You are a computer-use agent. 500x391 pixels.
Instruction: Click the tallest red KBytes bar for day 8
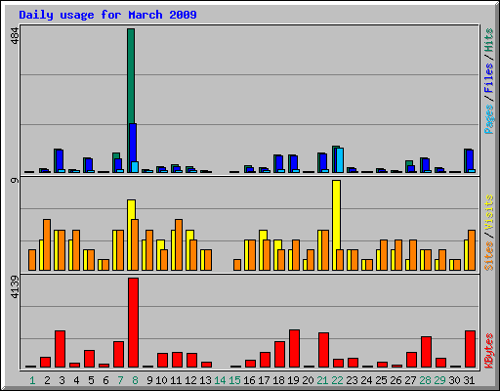coord(133,323)
